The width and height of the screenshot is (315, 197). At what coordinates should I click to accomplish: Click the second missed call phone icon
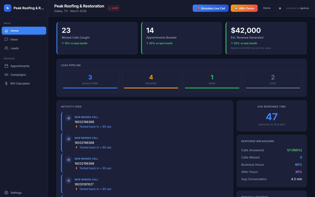tap(69, 139)
